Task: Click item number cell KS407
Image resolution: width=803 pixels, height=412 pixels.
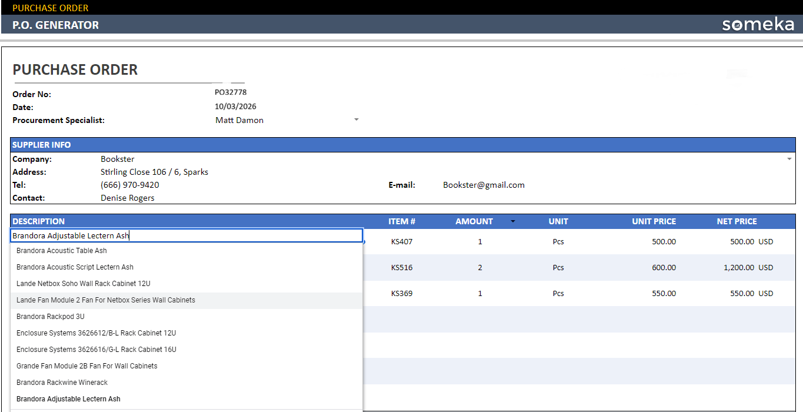Action: point(402,241)
